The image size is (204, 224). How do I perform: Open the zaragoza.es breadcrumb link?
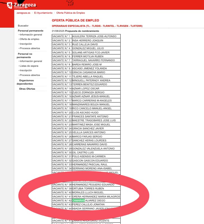point(23,13)
